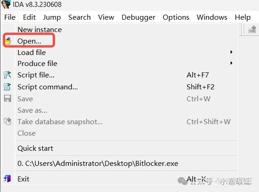Open the Debugger menu

[x=138, y=17]
